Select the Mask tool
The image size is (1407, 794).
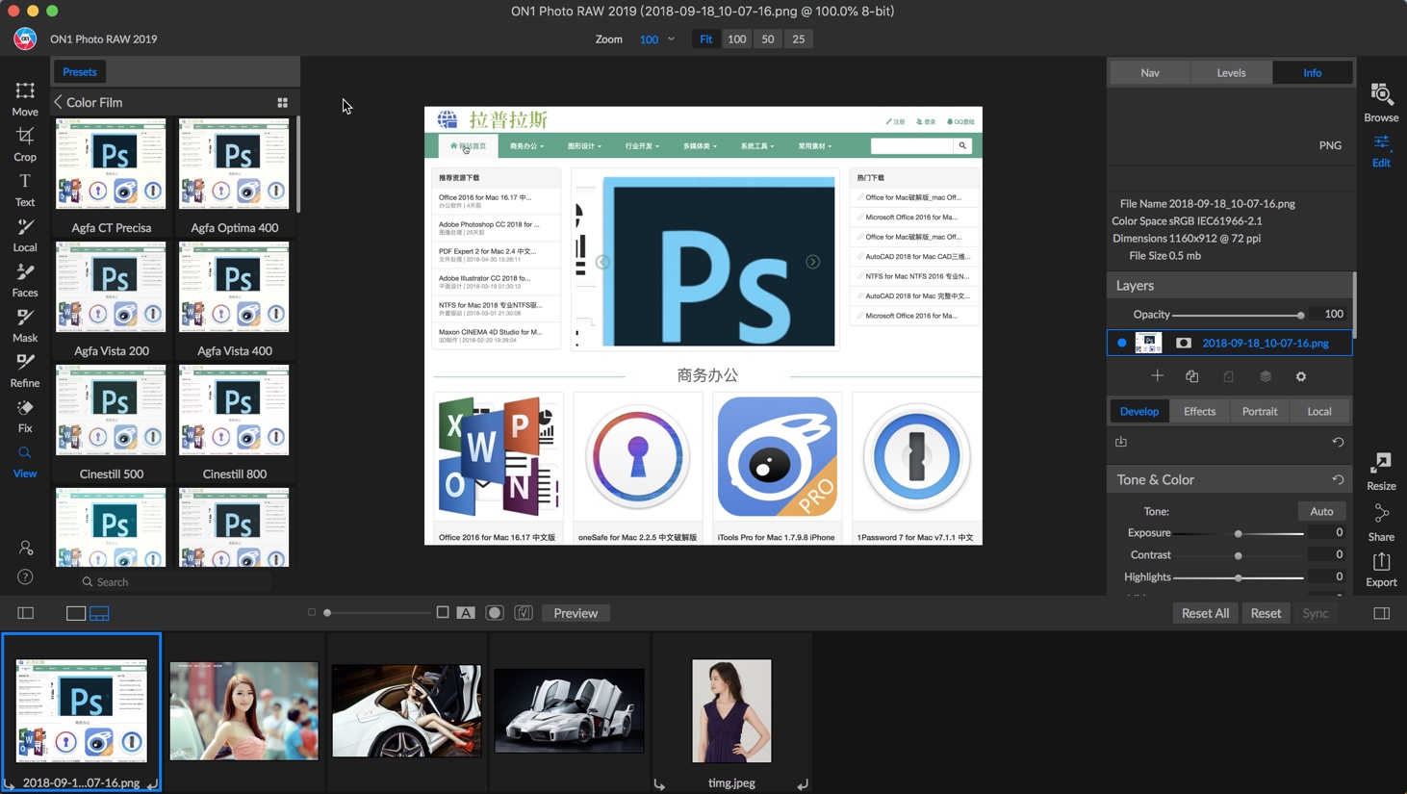pyautogui.click(x=25, y=325)
